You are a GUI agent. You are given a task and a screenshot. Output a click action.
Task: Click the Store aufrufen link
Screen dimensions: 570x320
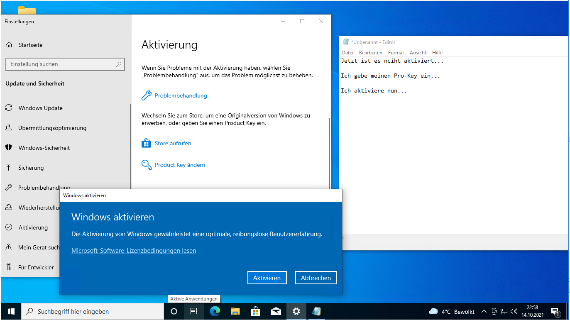[x=173, y=143]
